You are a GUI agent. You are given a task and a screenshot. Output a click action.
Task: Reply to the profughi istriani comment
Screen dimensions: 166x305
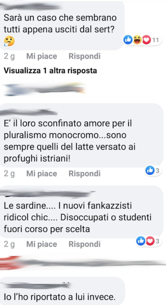[x=85, y=174]
